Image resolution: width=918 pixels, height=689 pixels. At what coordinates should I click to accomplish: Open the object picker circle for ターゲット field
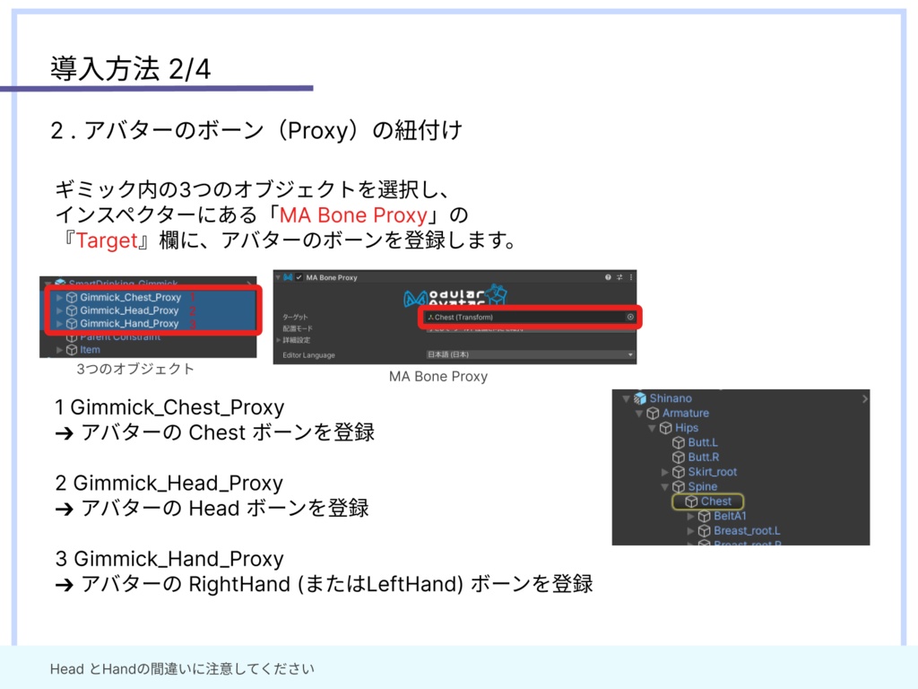[630, 317]
